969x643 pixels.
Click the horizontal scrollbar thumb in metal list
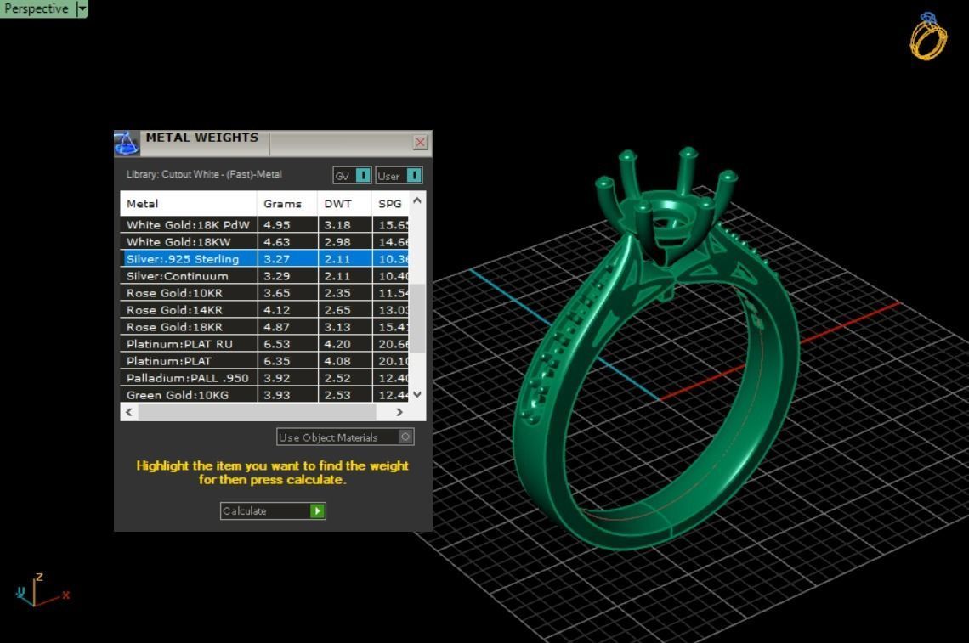(257, 412)
